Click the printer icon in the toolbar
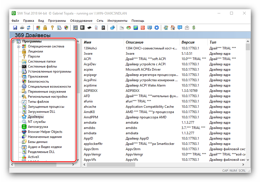Viewport: 260px width, 182px height. tap(22, 28)
